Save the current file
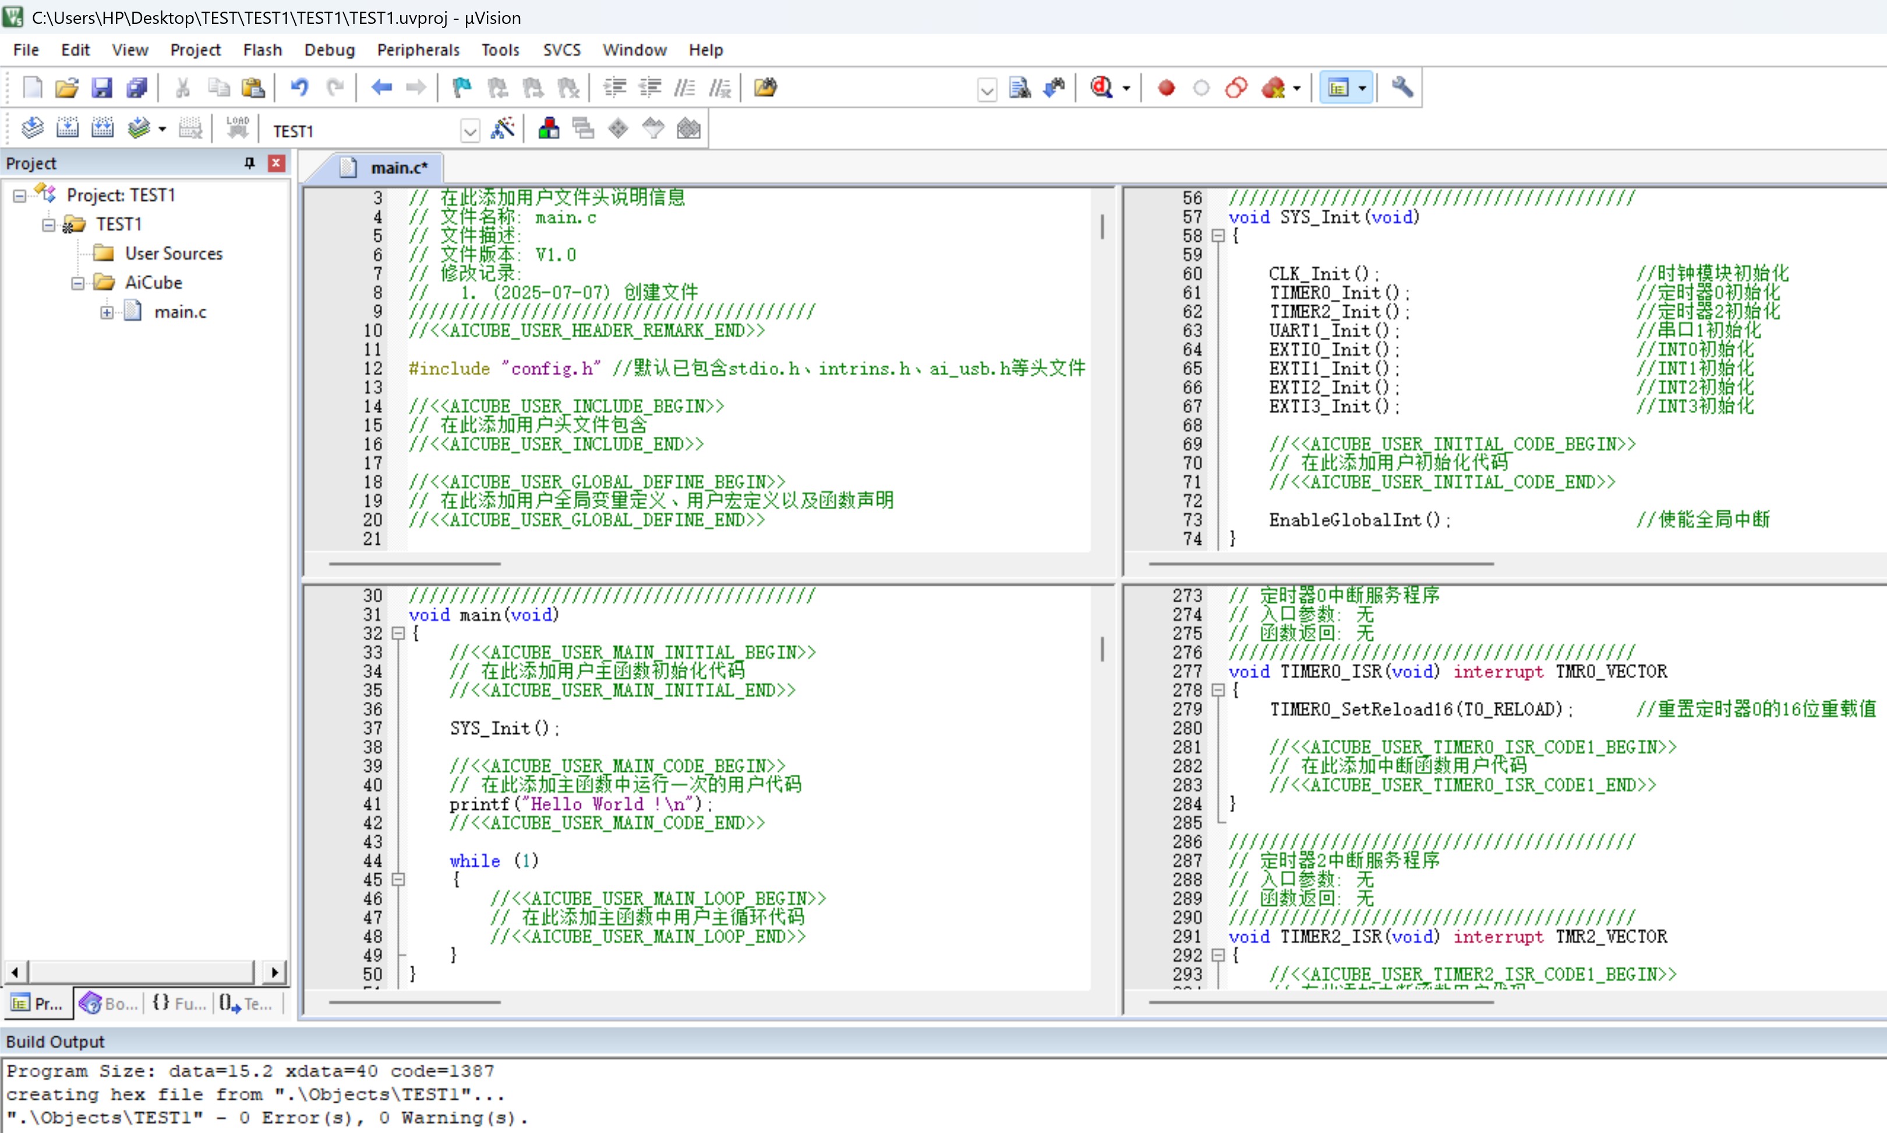This screenshot has width=1887, height=1133. (101, 88)
